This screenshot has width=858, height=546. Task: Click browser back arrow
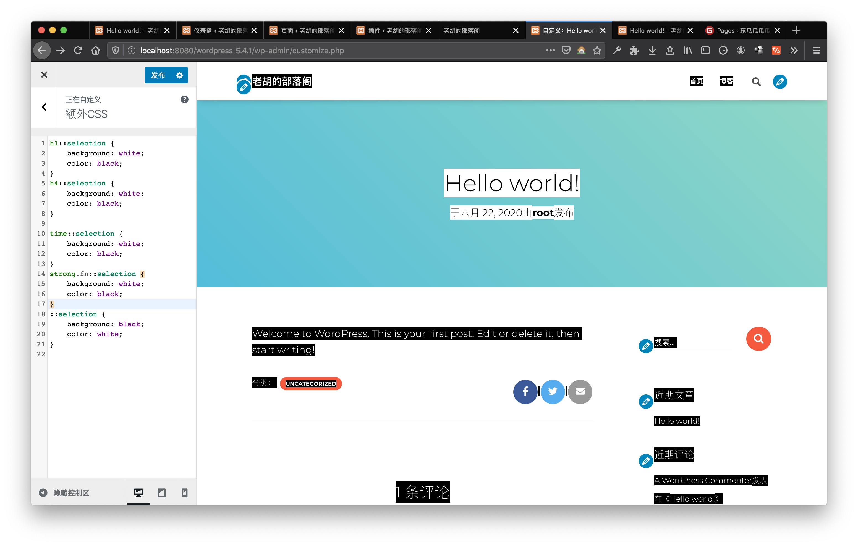click(42, 51)
